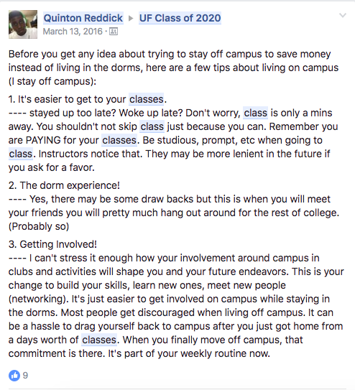Click the "(Probably so)" text line
This screenshot has width=355, height=390.
(x=39, y=226)
